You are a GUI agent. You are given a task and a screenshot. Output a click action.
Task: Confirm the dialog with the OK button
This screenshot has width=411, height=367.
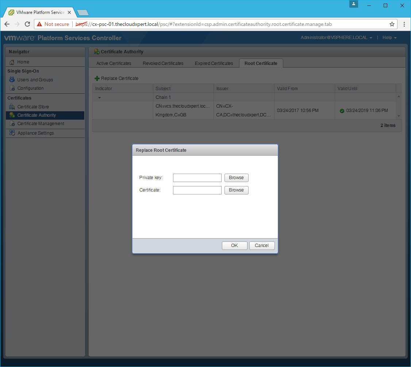click(x=234, y=246)
